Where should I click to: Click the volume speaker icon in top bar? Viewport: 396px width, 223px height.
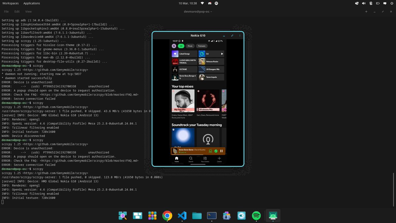[364, 3]
